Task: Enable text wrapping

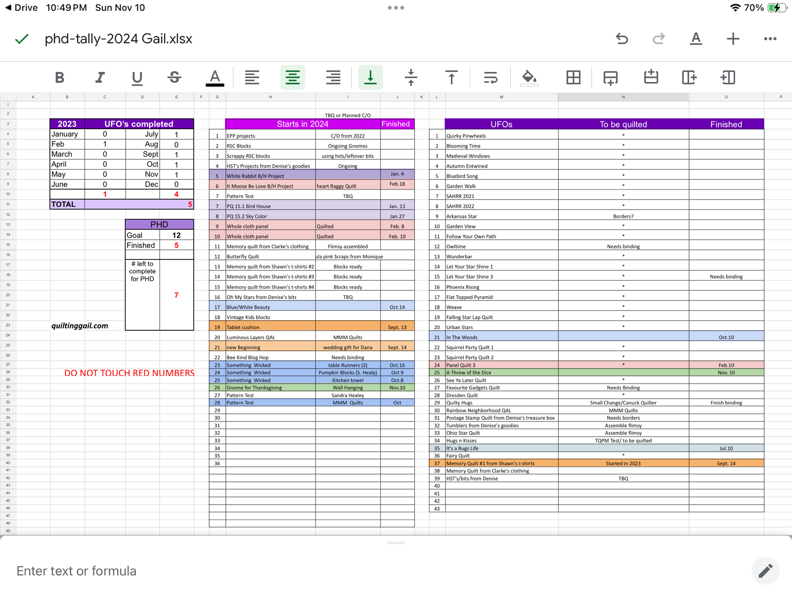Action: pos(491,77)
